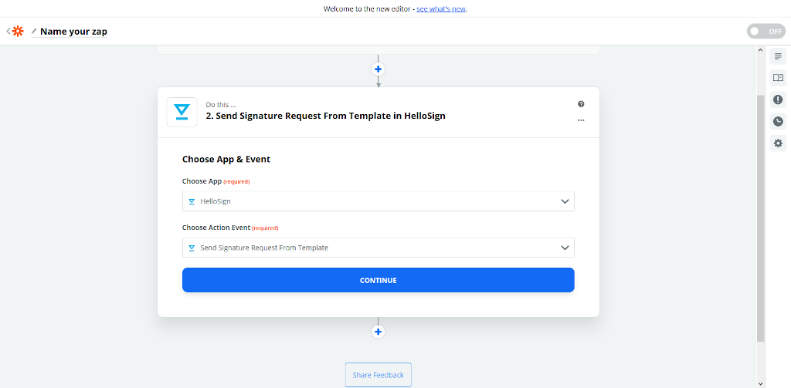Add a step with the upper plus button
791x388 pixels.
(x=378, y=69)
